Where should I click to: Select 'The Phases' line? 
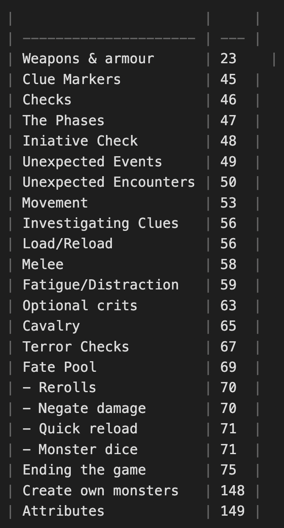(x=64, y=121)
